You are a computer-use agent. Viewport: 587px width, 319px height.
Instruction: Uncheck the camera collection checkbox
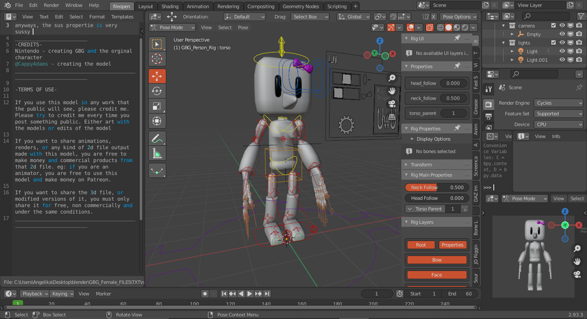coord(553,25)
